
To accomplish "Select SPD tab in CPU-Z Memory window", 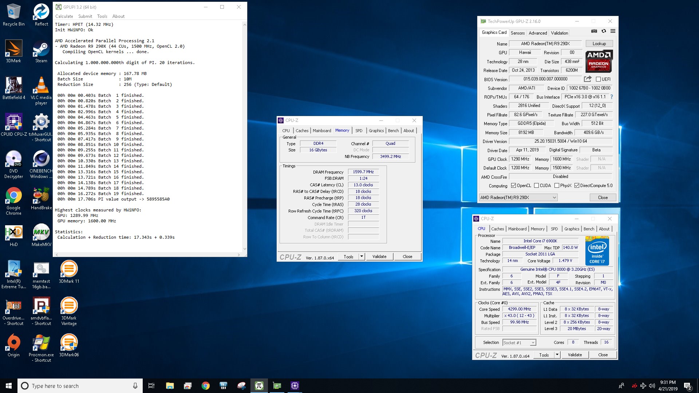I will point(359,131).
